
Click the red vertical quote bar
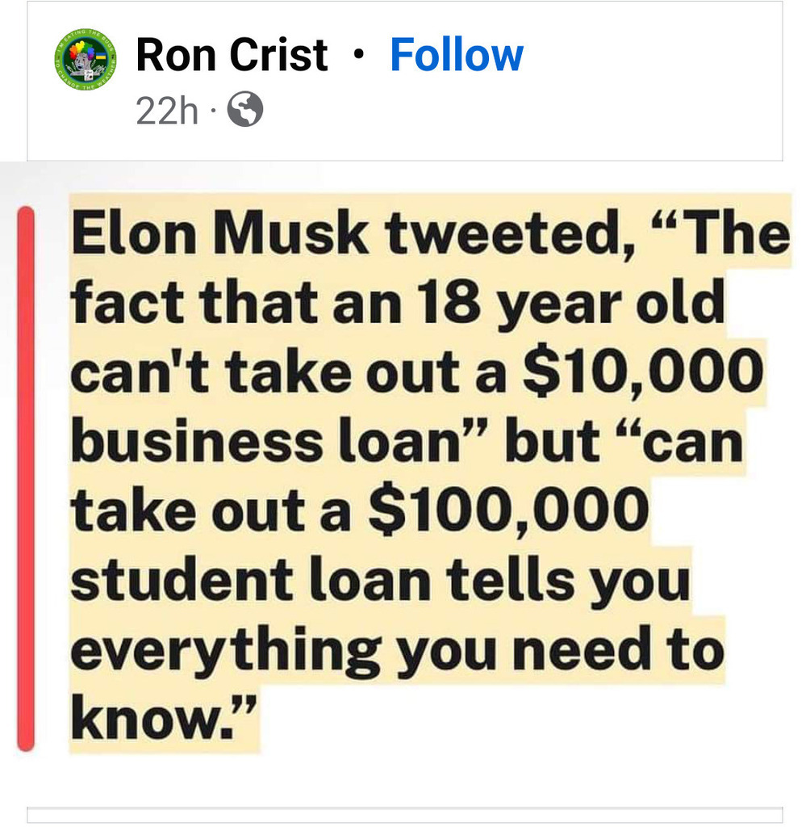[27, 478]
